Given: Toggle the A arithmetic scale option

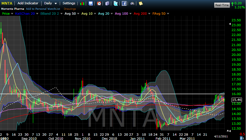Looking at the screenshot, I should (241, 138).
